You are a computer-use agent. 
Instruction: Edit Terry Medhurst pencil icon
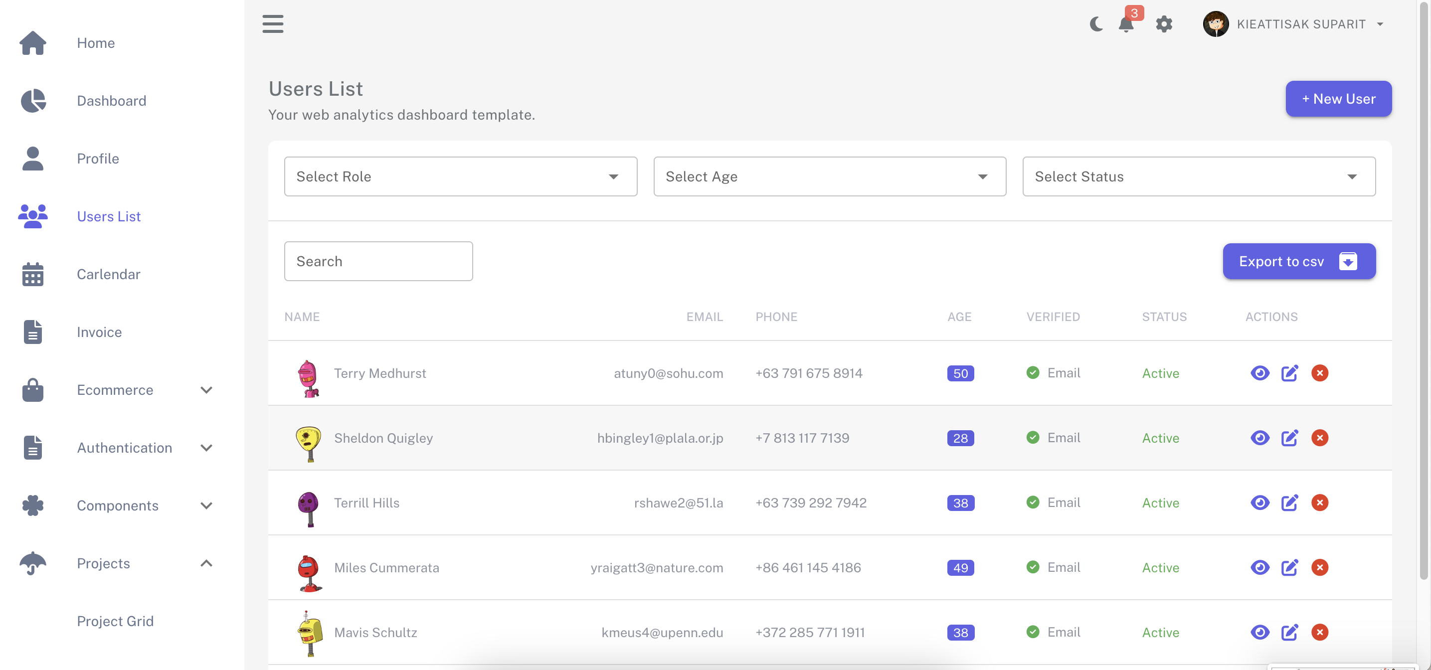pos(1289,373)
